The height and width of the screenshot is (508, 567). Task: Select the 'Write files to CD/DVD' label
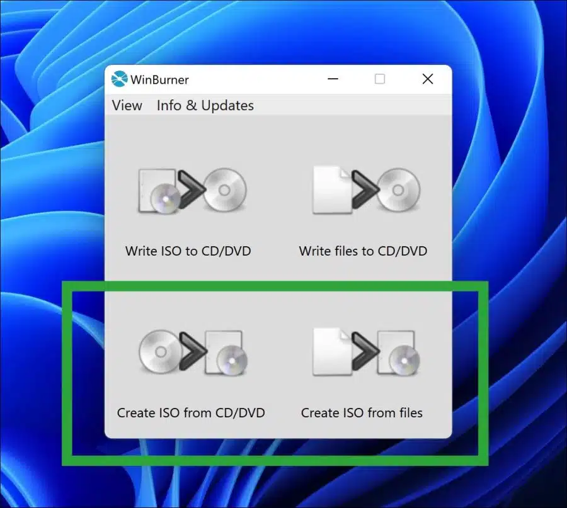click(x=363, y=251)
